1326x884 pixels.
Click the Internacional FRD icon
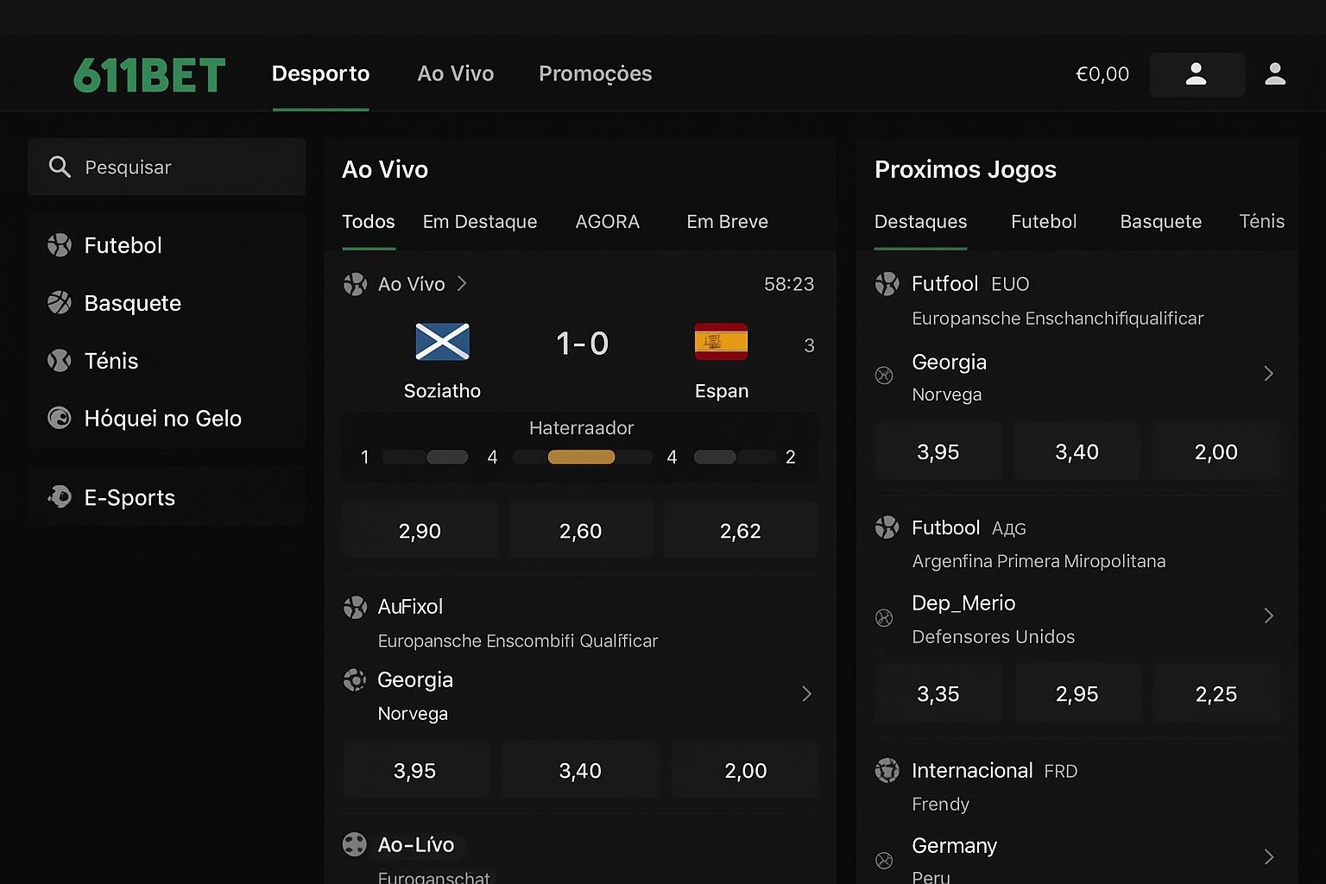coord(887,770)
